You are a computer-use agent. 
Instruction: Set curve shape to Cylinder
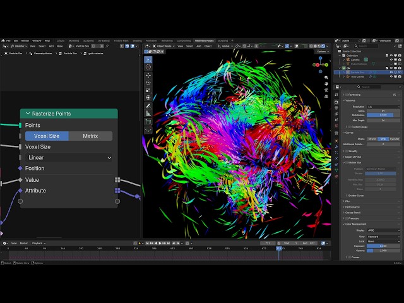point(394,139)
